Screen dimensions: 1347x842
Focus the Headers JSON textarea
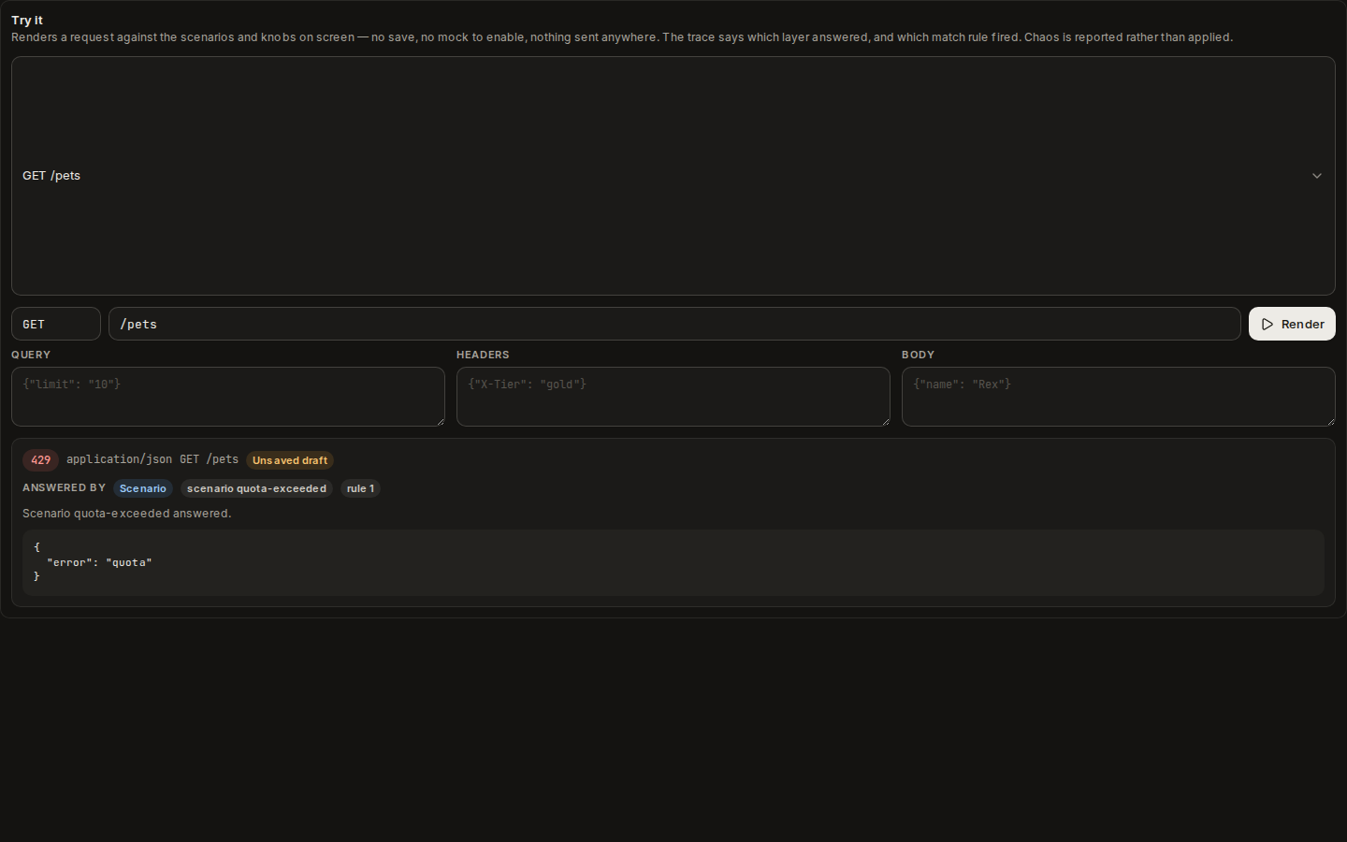pos(673,397)
